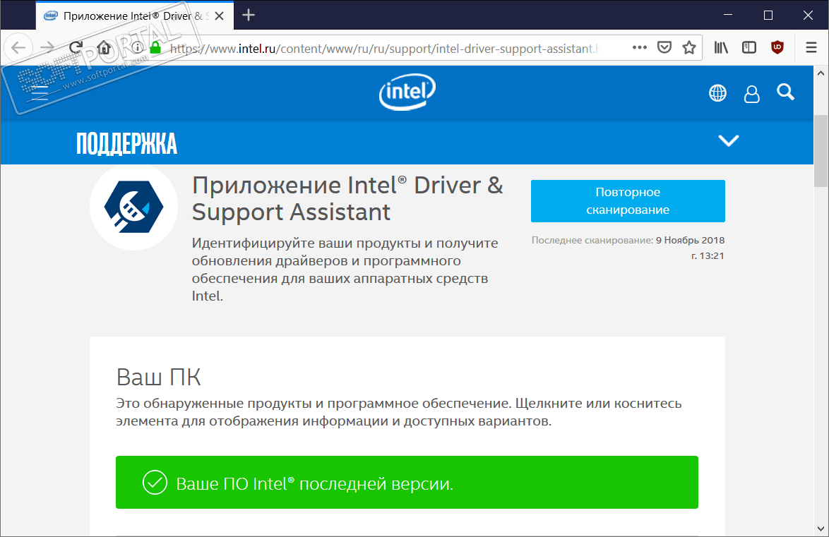829x537 pixels.
Task: Save page to Pocket
Action: pos(664,47)
